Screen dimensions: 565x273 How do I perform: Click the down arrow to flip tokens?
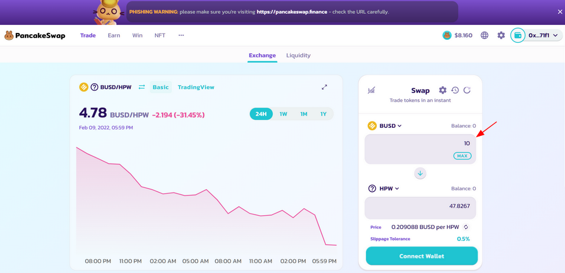420,174
